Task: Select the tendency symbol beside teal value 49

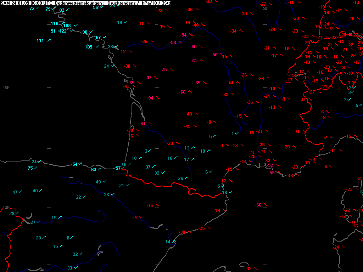Action: pyautogui.click(x=105, y=182)
